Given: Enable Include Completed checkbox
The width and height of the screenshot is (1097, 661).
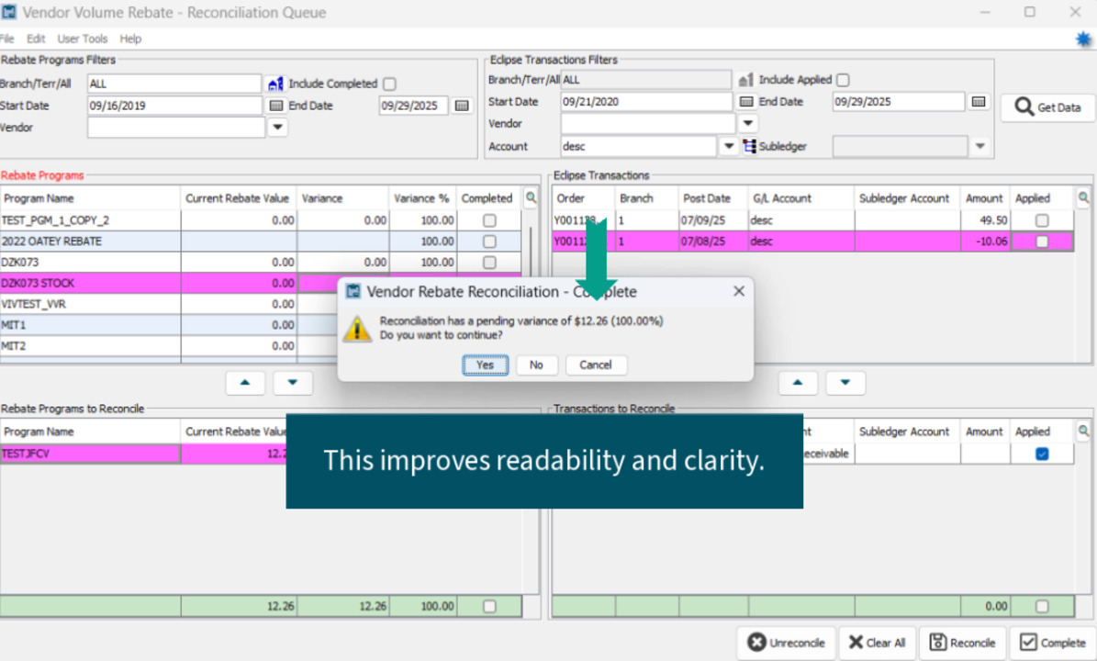Looking at the screenshot, I should tap(389, 84).
